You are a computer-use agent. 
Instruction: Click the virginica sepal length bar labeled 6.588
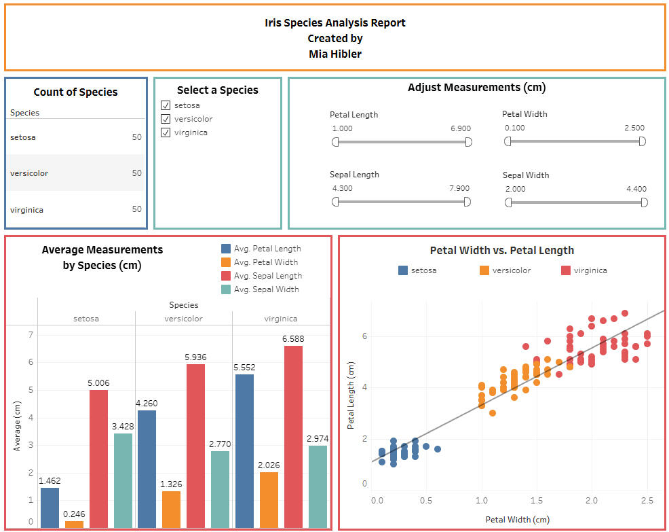[x=293, y=436]
